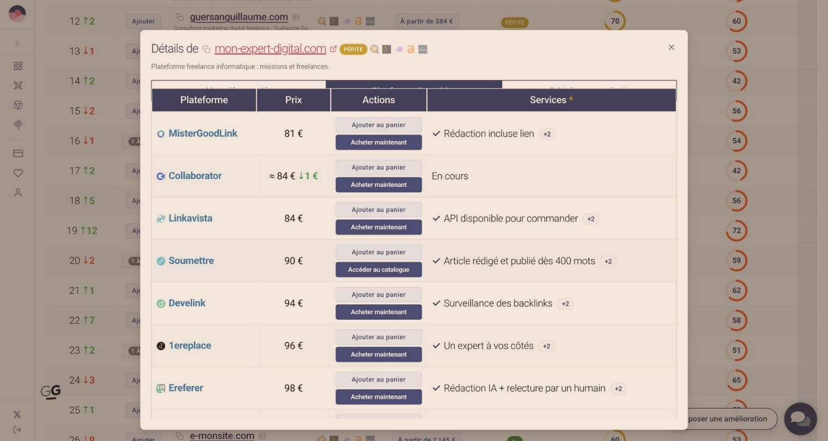
Task: Open the mon-expert-digital.com link in modal title
Action: 270,49
